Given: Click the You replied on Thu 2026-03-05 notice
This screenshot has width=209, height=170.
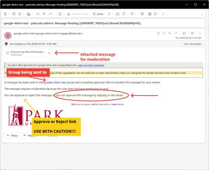Looking at the screenshot, I should click(33, 44).
